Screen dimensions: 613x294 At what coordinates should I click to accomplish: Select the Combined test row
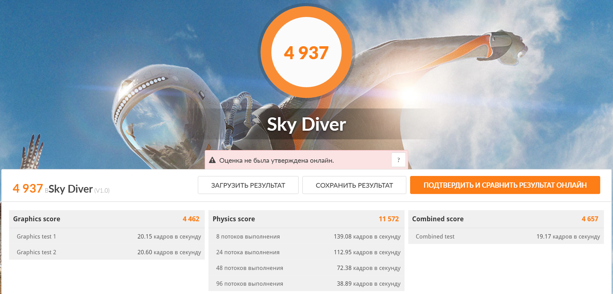(506, 236)
